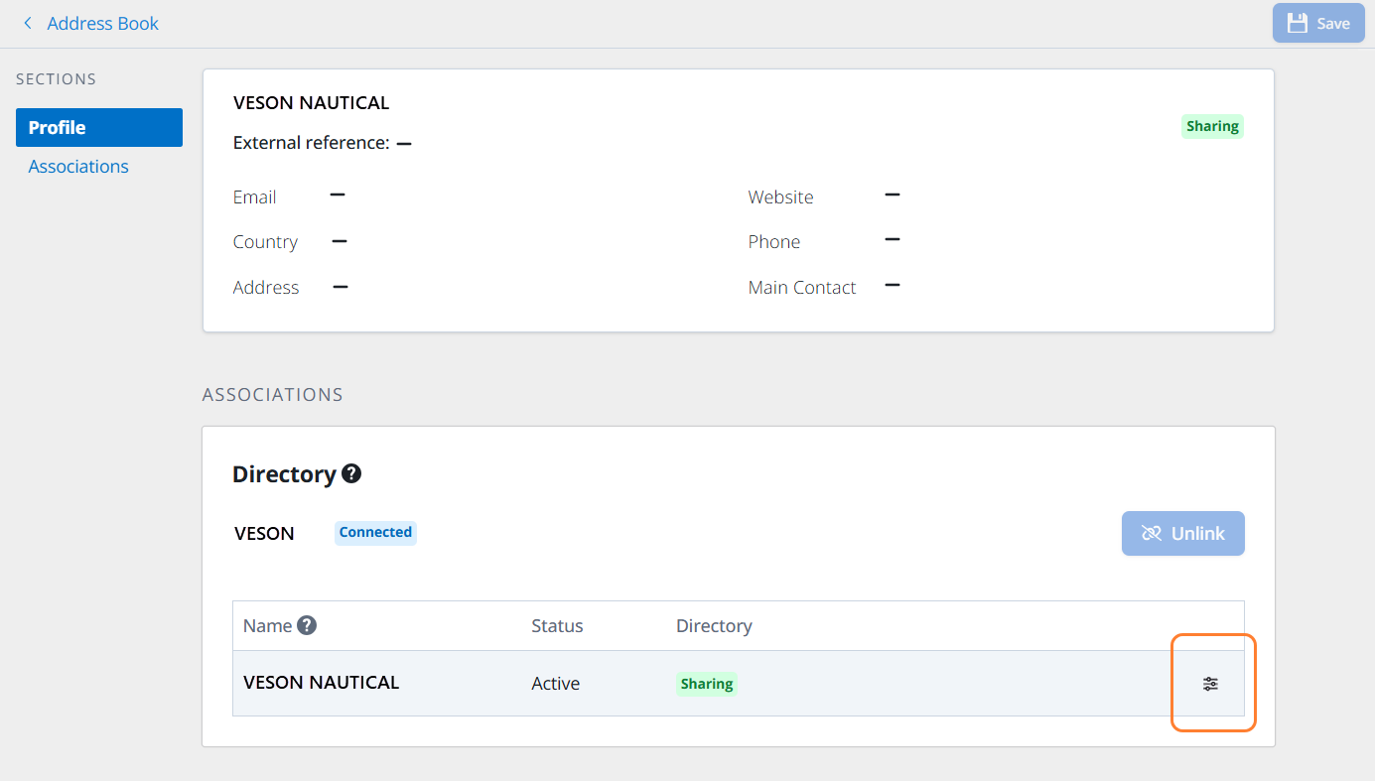Switch to the Associations section

tap(78, 166)
